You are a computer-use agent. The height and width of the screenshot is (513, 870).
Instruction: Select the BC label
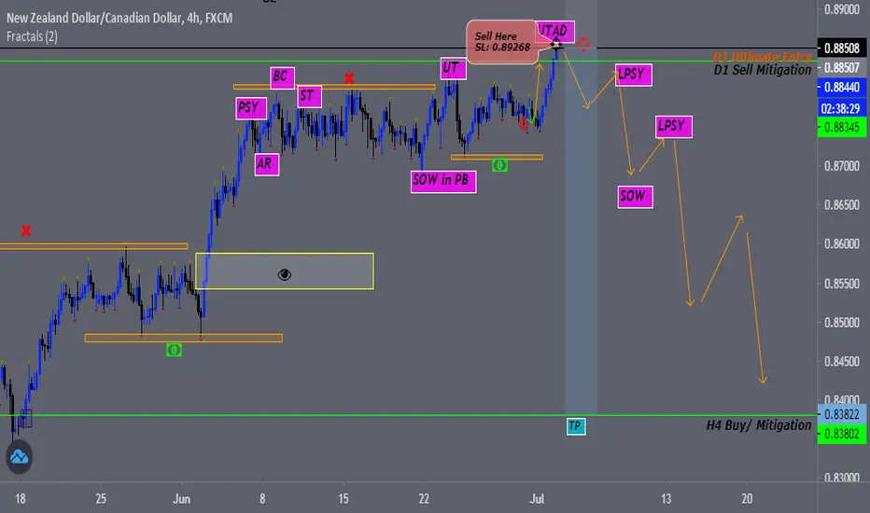tap(283, 77)
